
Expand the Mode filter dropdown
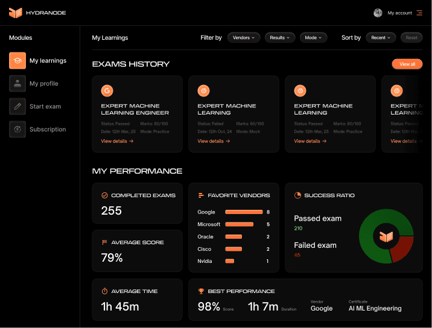(x=313, y=37)
